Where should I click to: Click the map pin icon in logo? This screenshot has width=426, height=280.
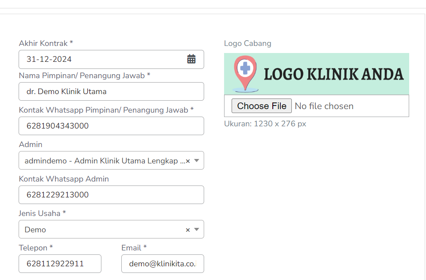click(245, 73)
